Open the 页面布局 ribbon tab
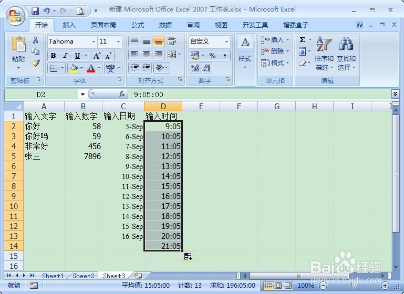The height and width of the screenshot is (294, 404). coord(103,25)
